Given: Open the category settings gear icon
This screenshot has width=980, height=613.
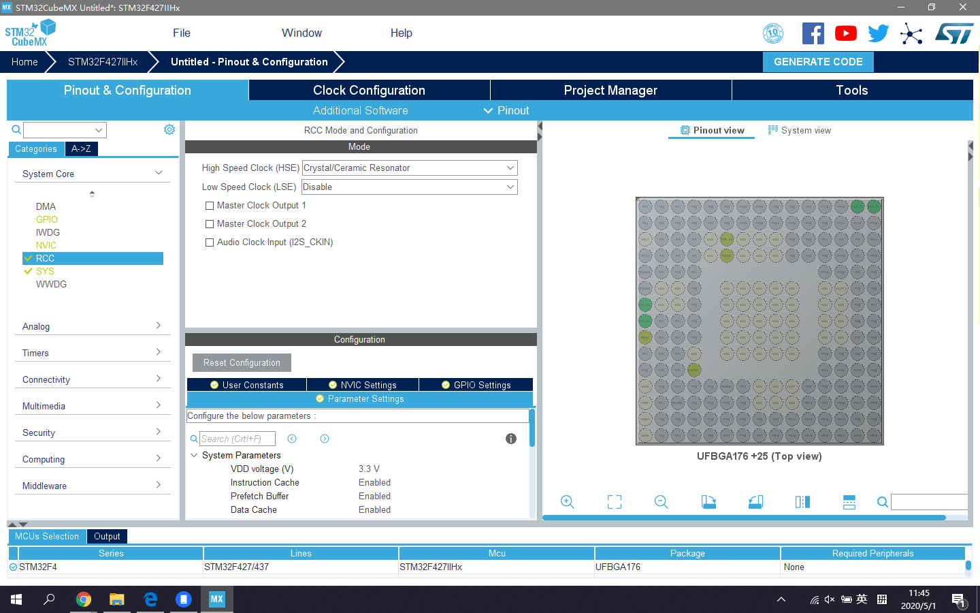Looking at the screenshot, I should (x=169, y=129).
